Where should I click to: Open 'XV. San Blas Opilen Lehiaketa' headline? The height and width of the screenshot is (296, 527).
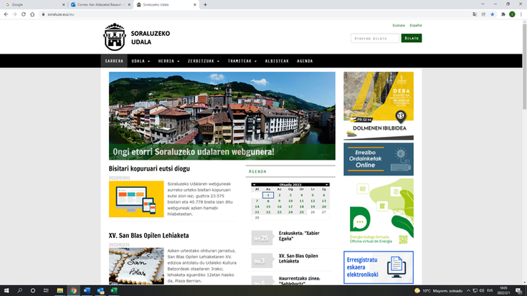[148, 236]
